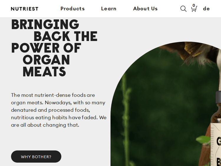Viewport: 221px width, 166px height.
Task: Click the ORGAN MEATS headline text
Action: click(46, 66)
